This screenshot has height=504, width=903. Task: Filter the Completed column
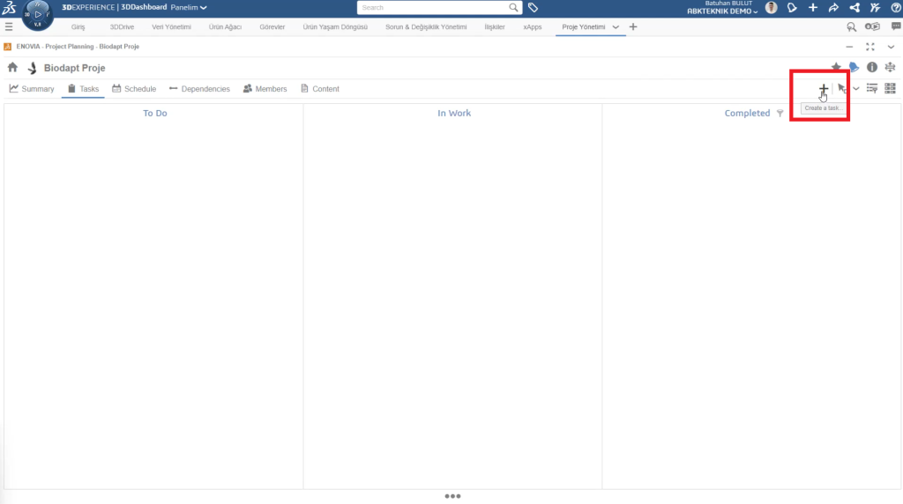(780, 114)
